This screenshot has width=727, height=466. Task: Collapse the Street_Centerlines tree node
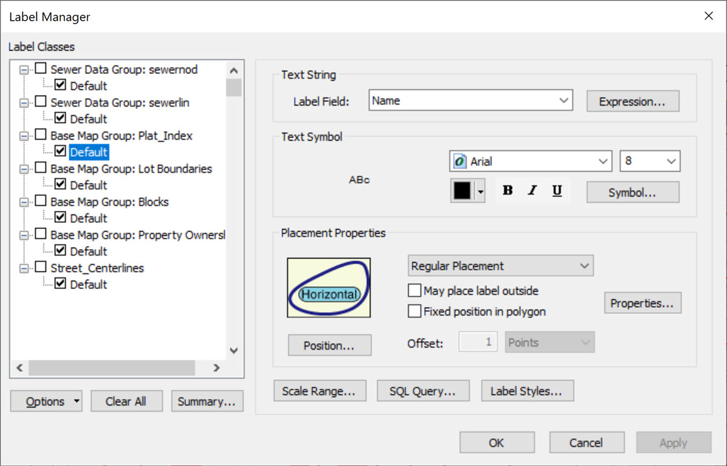click(x=24, y=268)
